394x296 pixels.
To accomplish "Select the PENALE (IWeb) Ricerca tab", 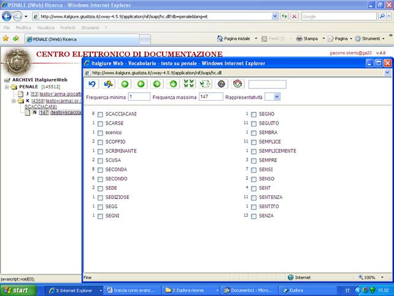I will tap(82, 39).
